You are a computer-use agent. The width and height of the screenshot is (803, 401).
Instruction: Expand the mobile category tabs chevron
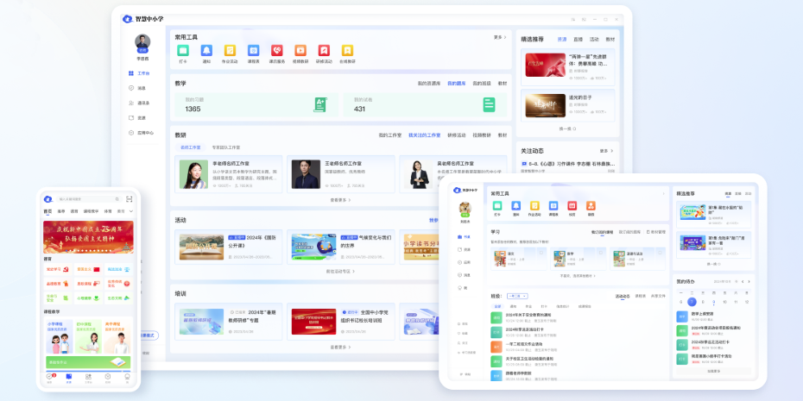132,211
